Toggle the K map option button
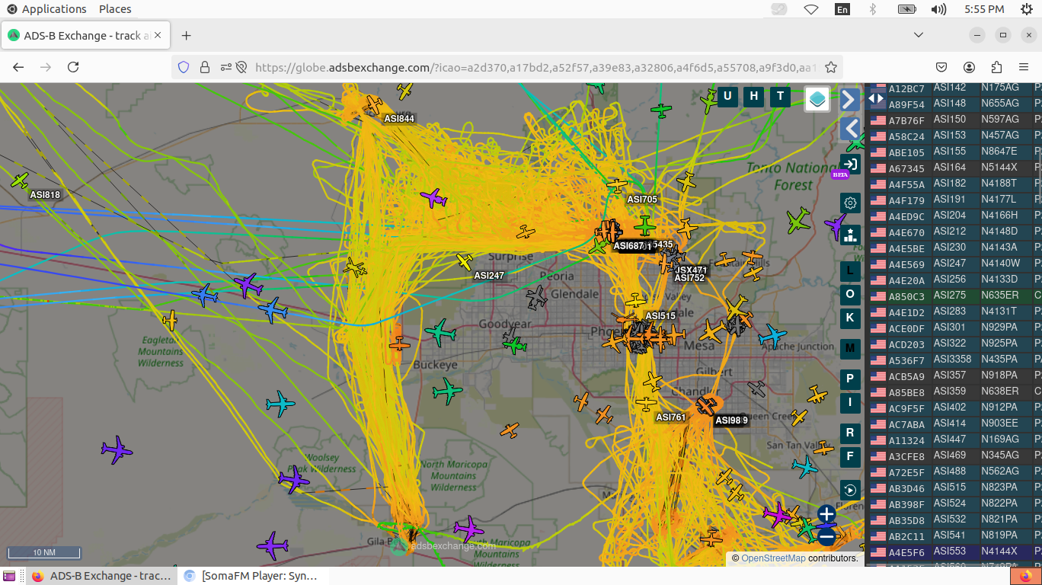 [x=850, y=318]
